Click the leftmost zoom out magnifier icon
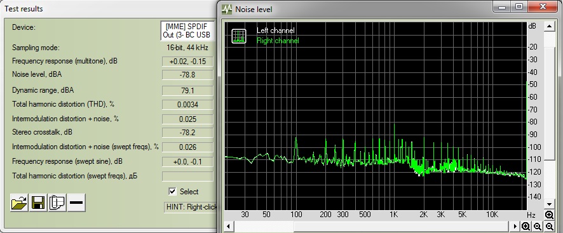The width and height of the screenshot is (563, 233). 538,226
